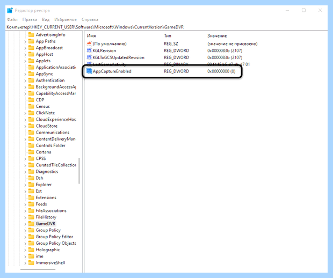Image resolution: width=333 pixels, height=278 pixels.
Task: Click the registry path address bar
Action: (166, 27)
